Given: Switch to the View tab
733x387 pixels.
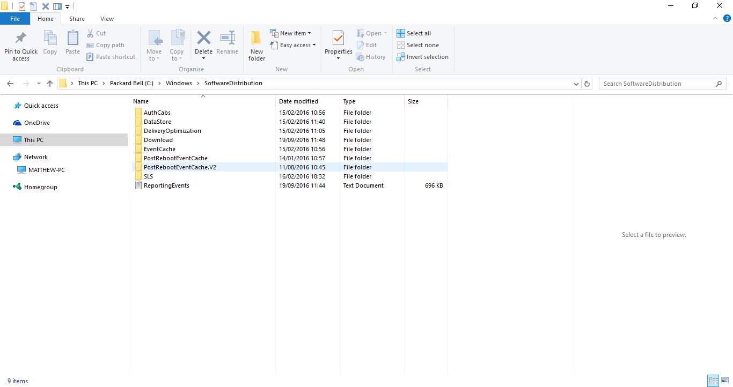Looking at the screenshot, I should (x=106, y=18).
